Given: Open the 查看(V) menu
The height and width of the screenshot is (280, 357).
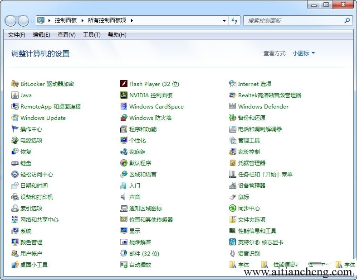Looking at the screenshot, I should point(67,35).
